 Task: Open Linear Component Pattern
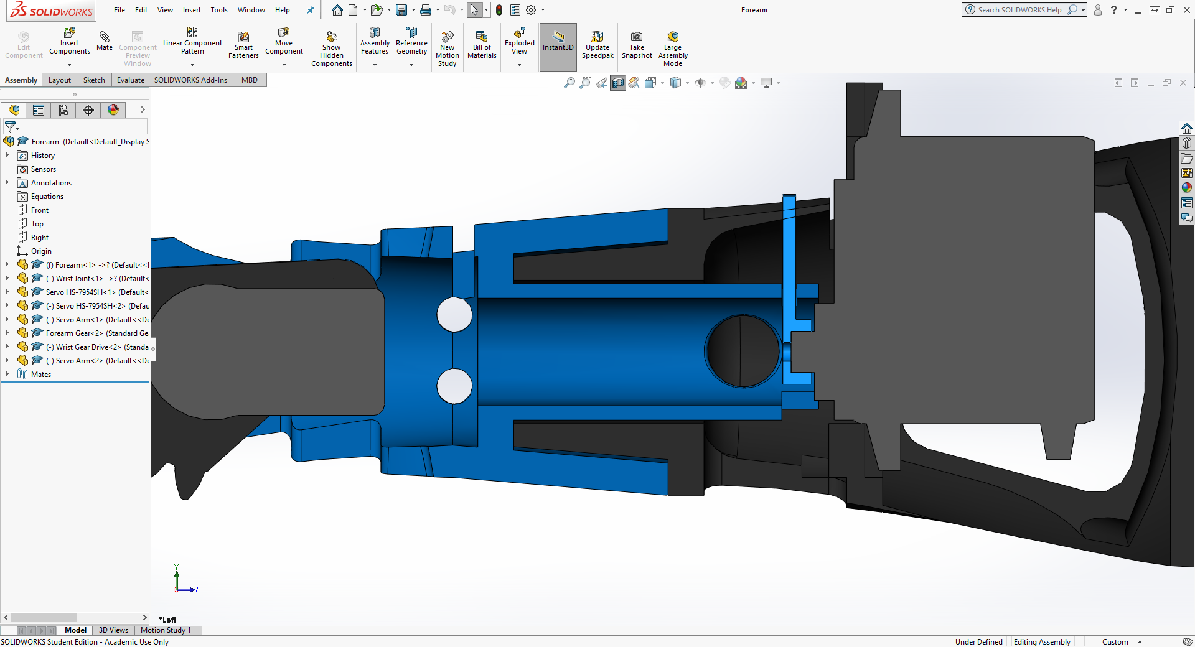pos(192,41)
